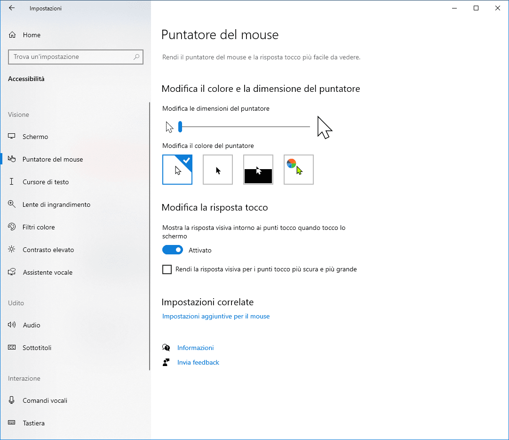This screenshot has width=509, height=440.
Task: Go to Home in the sidebar
Action: tap(31, 35)
